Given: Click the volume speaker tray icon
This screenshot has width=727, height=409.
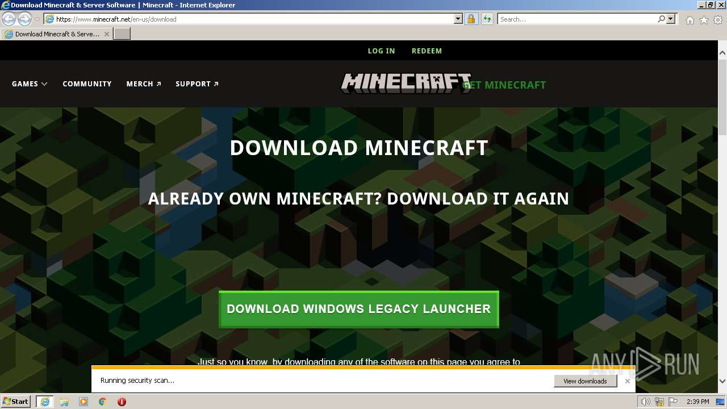Looking at the screenshot, I should (645, 402).
